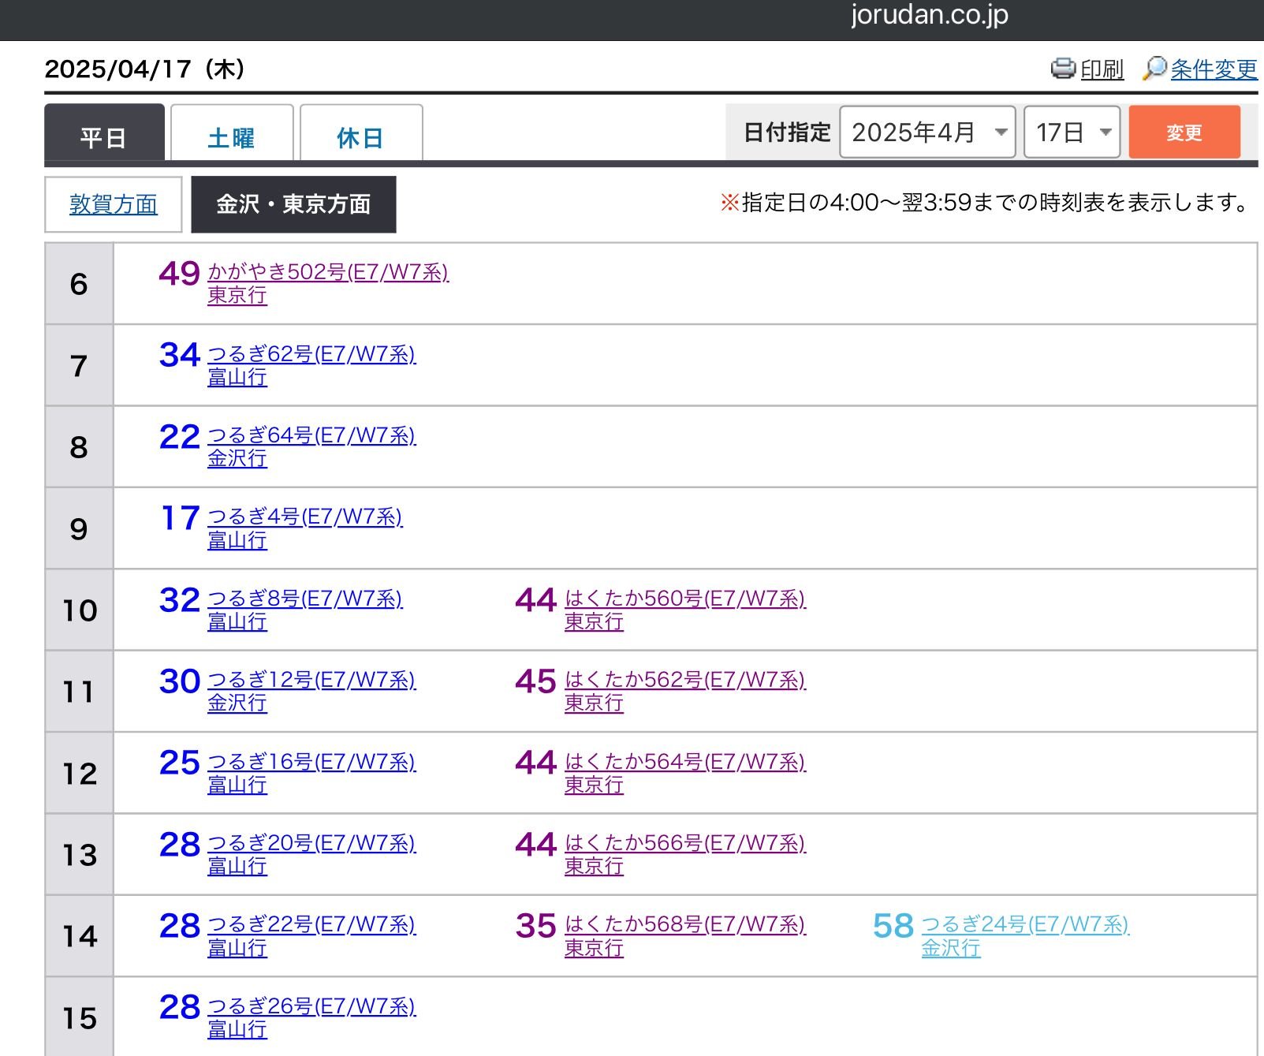Click the printer icon next to 印刷

1063,69
